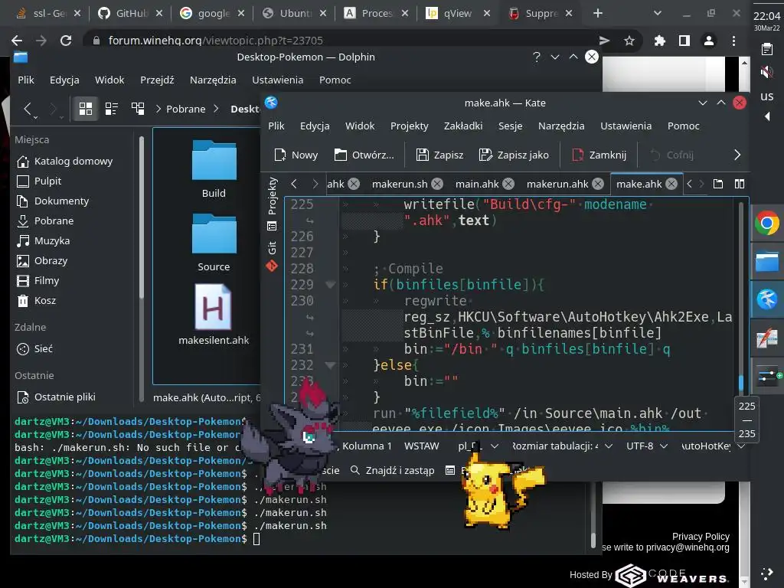Click the split view icon in Kate
This screenshot has width=784, height=588.
[740, 184]
